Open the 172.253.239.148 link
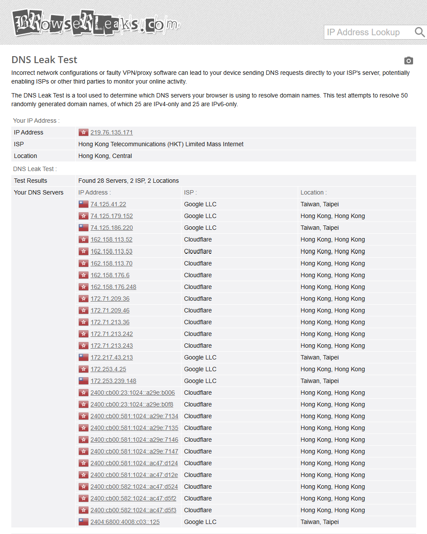The image size is (427, 534). tap(113, 381)
